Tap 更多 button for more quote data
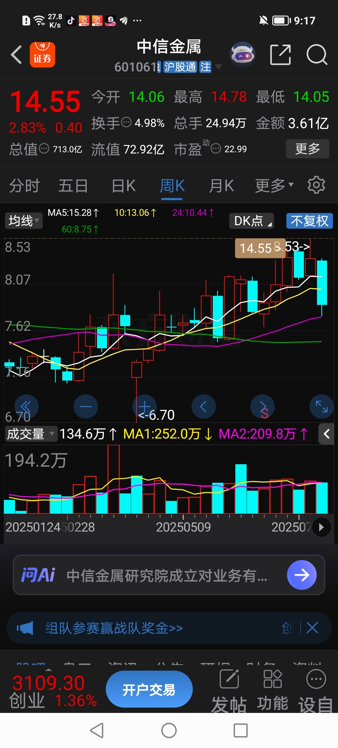 tap(308, 149)
